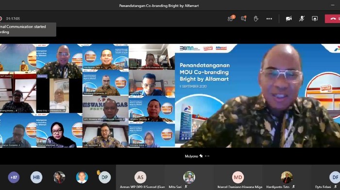
Task: Click Hardiyanto Tato's participant photo
Action: pyautogui.click(x=287, y=177)
